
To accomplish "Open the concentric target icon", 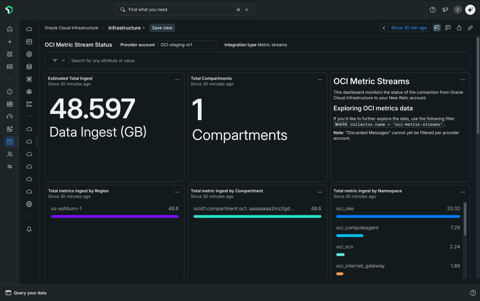I will (x=29, y=54).
